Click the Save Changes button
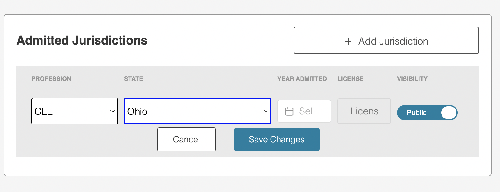The height and width of the screenshot is (192, 500). coord(277,139)
